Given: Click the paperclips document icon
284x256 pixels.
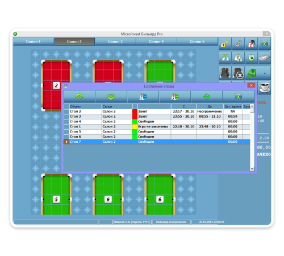Looking at the screenshot, I should tap(225, 58).
